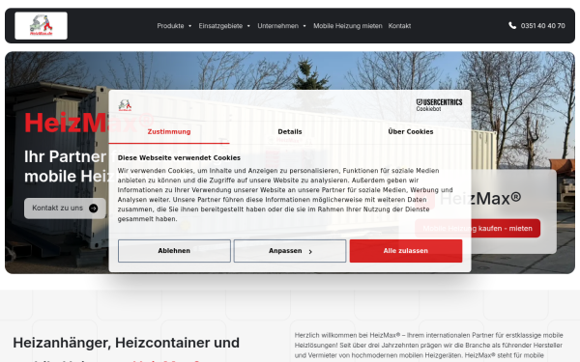Click the paragraph starting Herzlich willkommen bei HeizMax
Viewport: 580px width, 362px height.
click(x=428, y=346)
